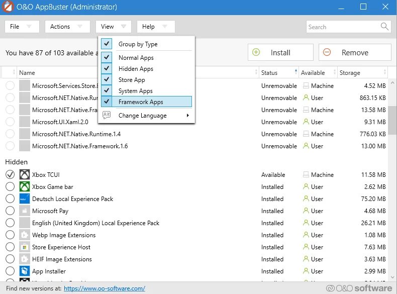Screen dimensions: 397x294
Task: Click the search magnifier icon
Action: [384, 26]
